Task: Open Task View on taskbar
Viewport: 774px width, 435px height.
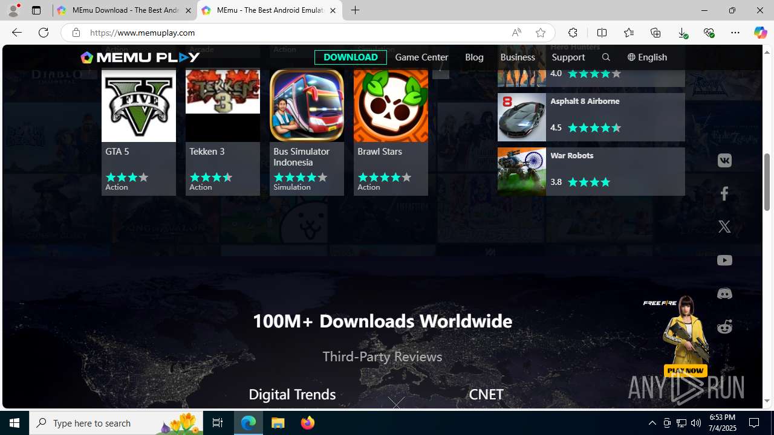Action: [218, 423]
